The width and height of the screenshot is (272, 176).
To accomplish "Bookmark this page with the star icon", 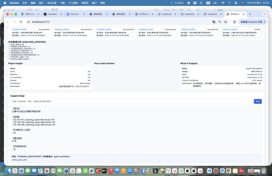I will [225, 22].
